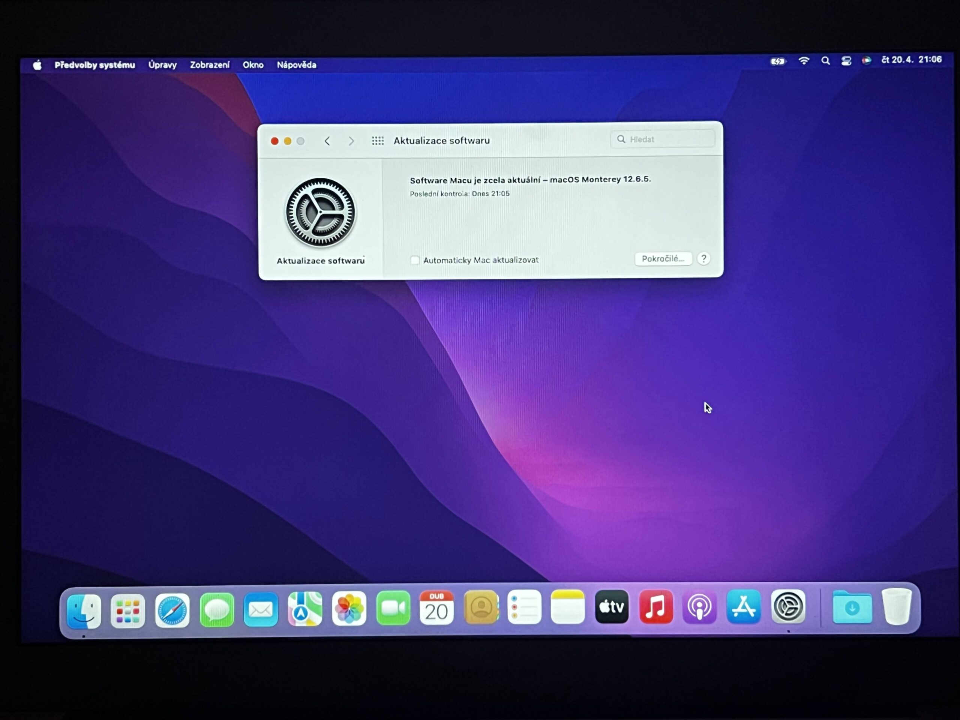Launch Podcasts from the dock
Screen dimensions: 960x720
(x=699, y=607)
